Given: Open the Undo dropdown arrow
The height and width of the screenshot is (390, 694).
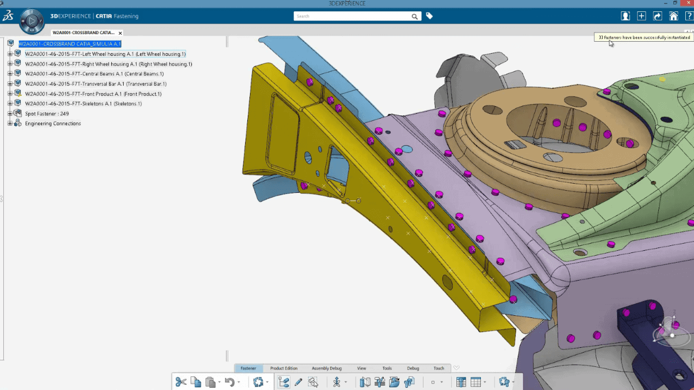Looking at the screenshot, I should click(x=239, y=382).
